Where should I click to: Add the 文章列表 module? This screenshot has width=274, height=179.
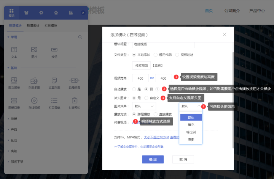pyautogui.click(x=54, y=83)
